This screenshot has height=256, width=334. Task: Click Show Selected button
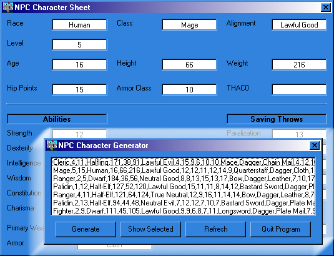click(x=150, y=229)
